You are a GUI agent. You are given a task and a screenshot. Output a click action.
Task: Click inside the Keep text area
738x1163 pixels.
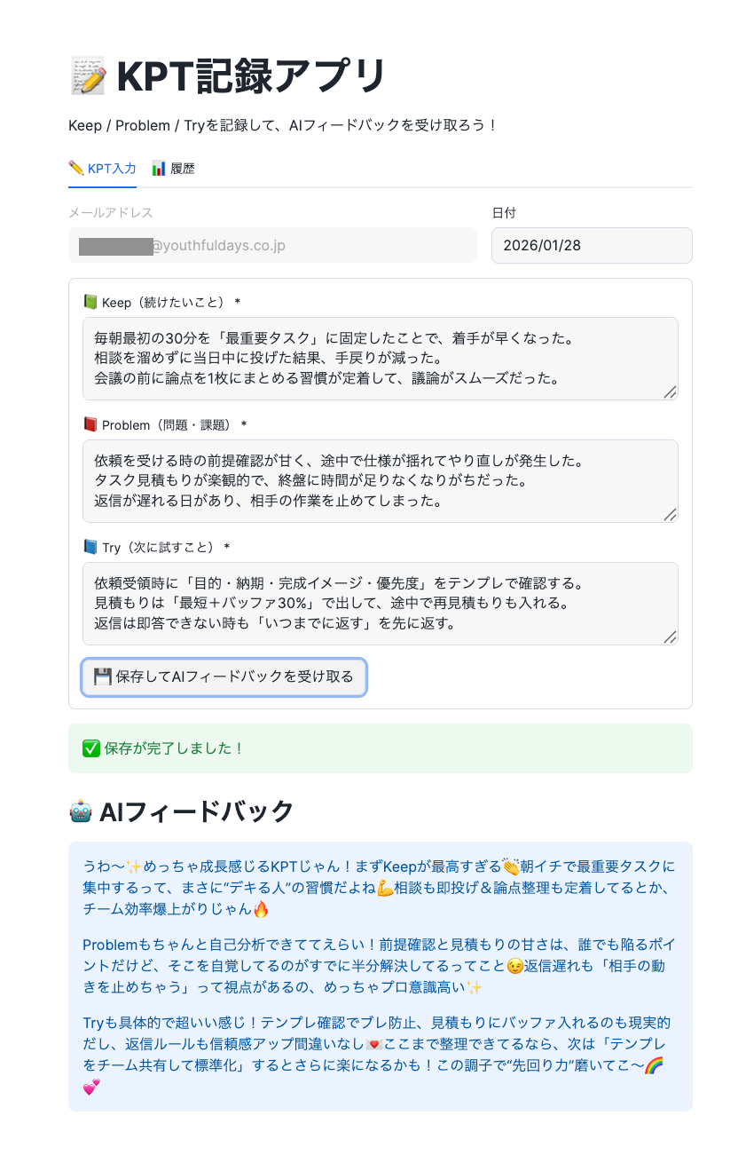coord(381,359)
